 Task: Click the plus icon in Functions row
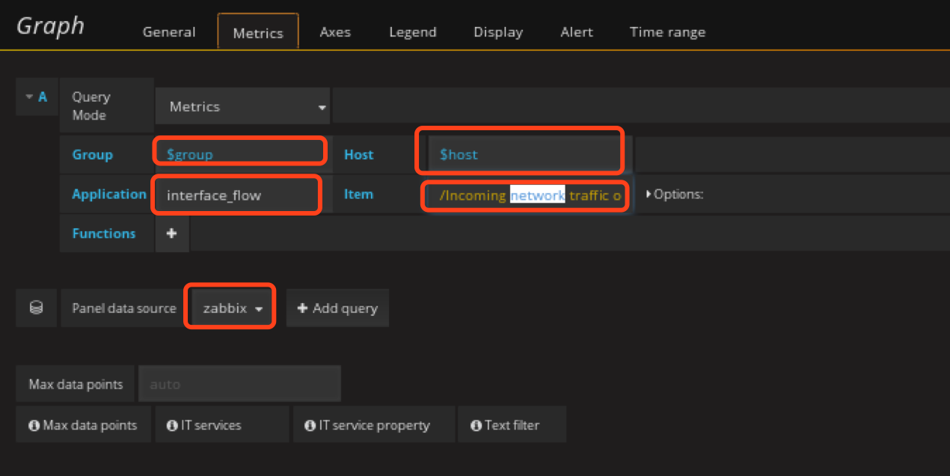point(171,234)
